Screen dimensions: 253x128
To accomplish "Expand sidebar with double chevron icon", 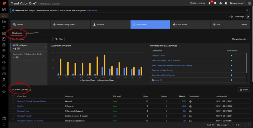I will click(x=4, y=125).
